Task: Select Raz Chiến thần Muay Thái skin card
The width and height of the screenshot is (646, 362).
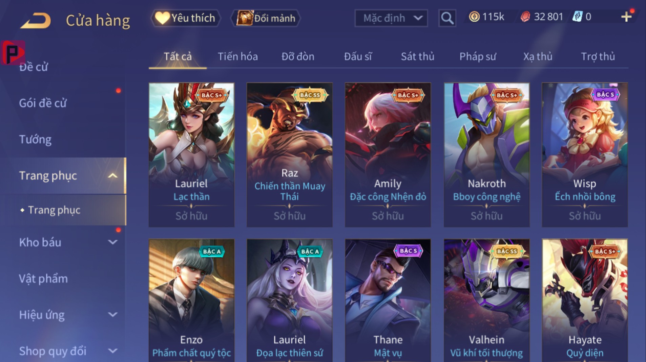Action: (290, 155)
